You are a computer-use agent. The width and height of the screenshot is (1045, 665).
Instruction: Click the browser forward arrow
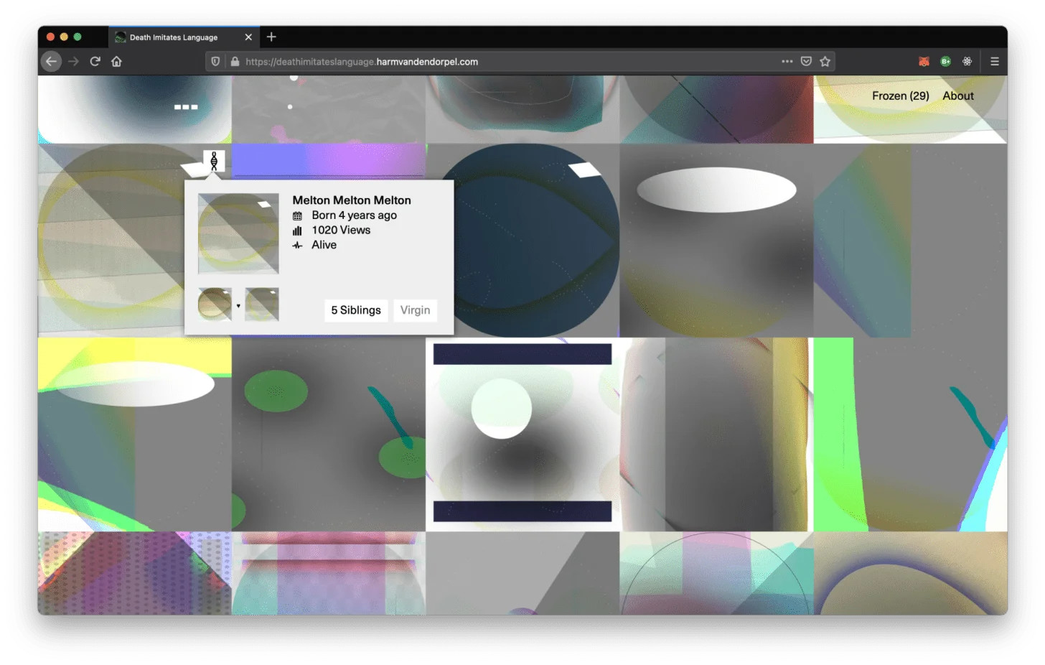click(73, 62)
